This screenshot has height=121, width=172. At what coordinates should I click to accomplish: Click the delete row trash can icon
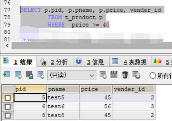[x=125, y=75]
